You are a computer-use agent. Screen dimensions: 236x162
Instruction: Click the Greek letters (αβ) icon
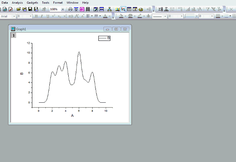[x=71, y=16]
